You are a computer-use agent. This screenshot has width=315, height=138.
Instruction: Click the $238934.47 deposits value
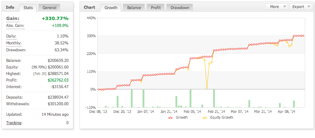(x=58, y=98)
